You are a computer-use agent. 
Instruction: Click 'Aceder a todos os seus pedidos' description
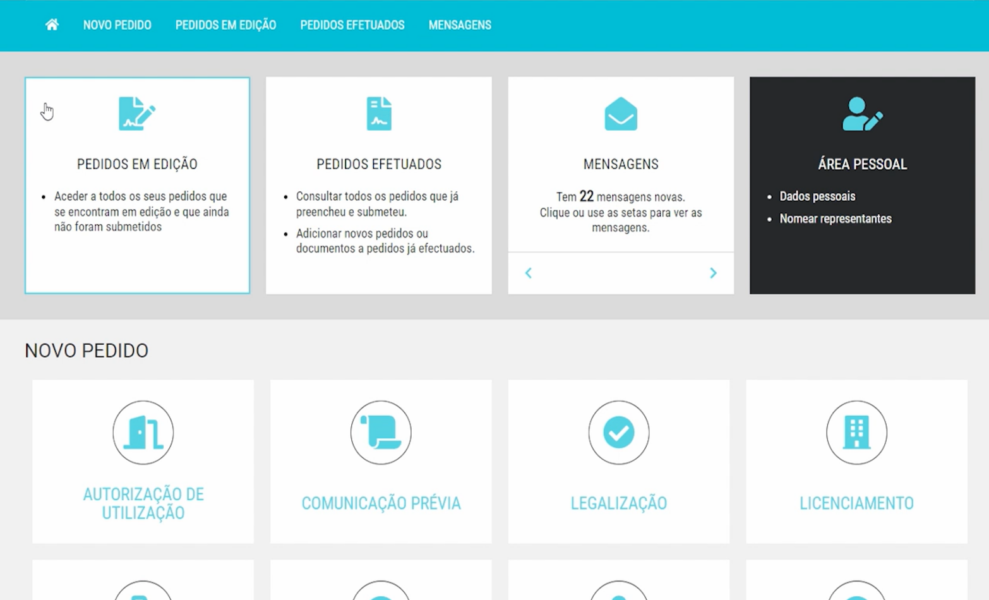(x=141, y=212)
